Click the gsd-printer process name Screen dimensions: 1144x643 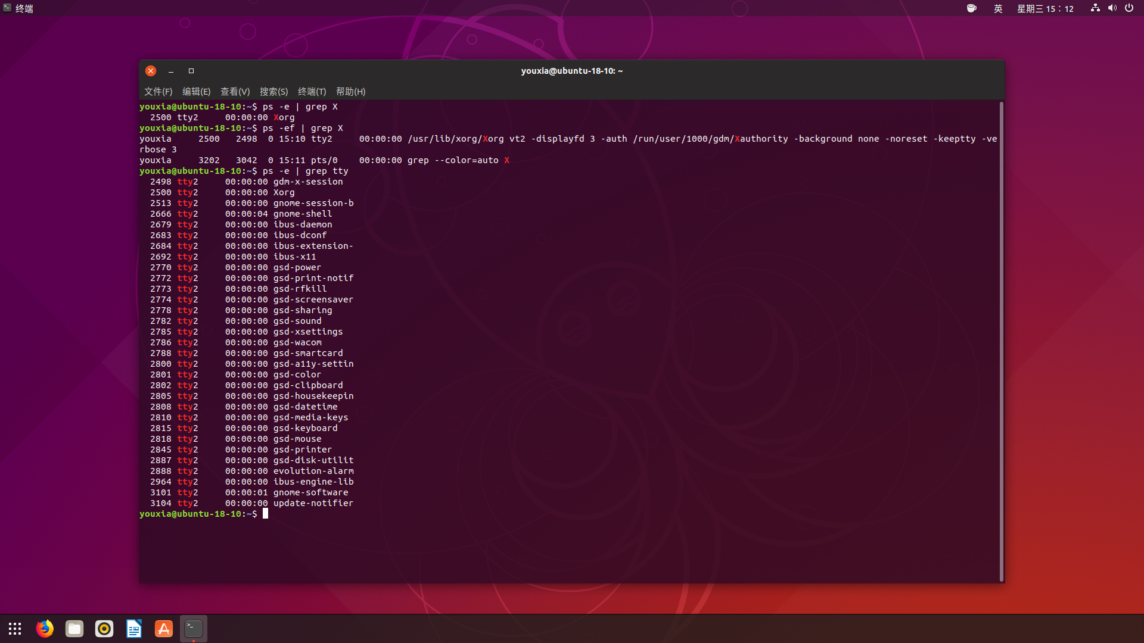coord(303,450)
